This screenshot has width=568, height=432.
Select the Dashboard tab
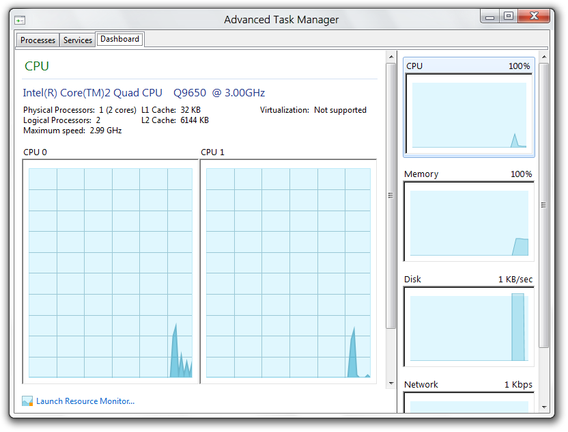pyautogui.click(x=119, y=40)
